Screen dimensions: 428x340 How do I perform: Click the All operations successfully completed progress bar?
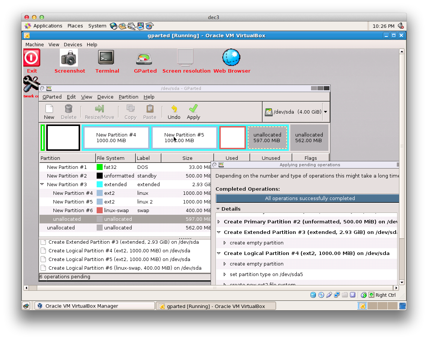click(x=307, y=198)
